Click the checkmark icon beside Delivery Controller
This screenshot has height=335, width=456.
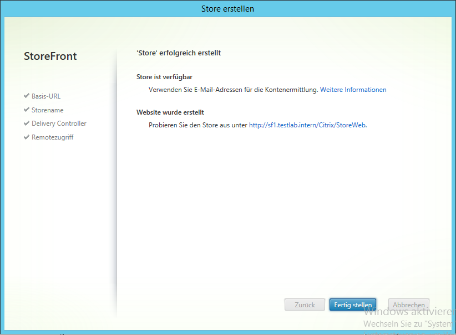(27, 123)
